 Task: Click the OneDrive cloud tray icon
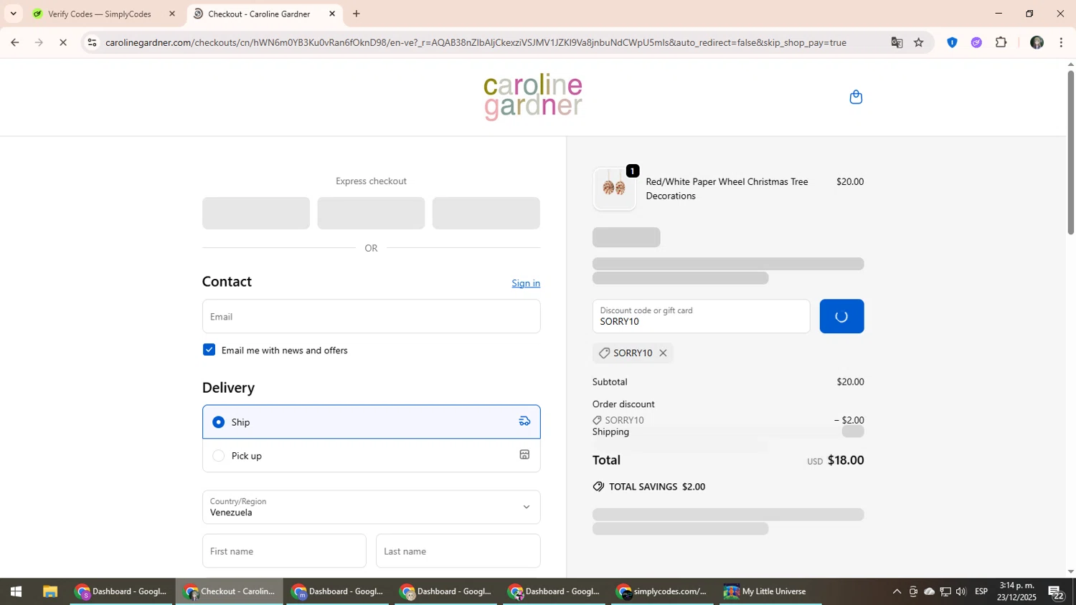(x=929, y=592)
